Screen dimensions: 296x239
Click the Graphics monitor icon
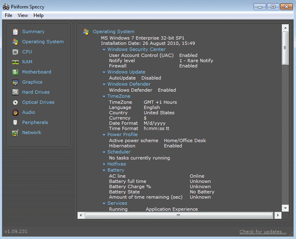15,82
